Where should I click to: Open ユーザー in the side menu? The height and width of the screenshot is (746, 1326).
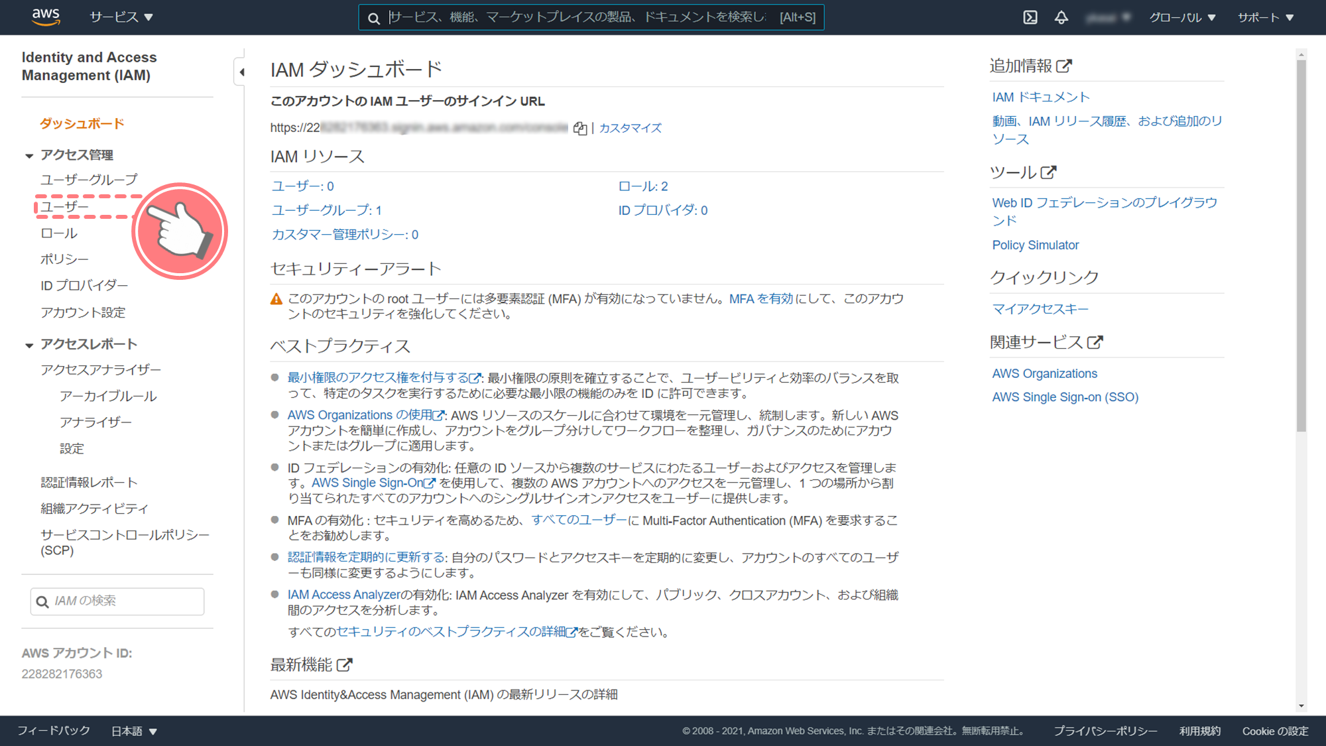(64, 207)
